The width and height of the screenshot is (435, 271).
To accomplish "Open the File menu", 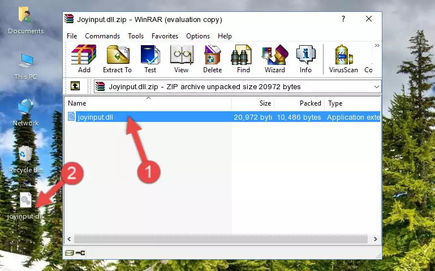I will [x=72, y=36].
